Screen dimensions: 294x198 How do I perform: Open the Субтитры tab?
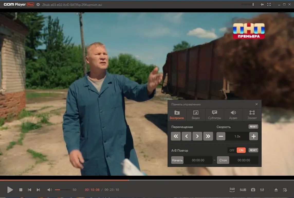tap(215, 115)
